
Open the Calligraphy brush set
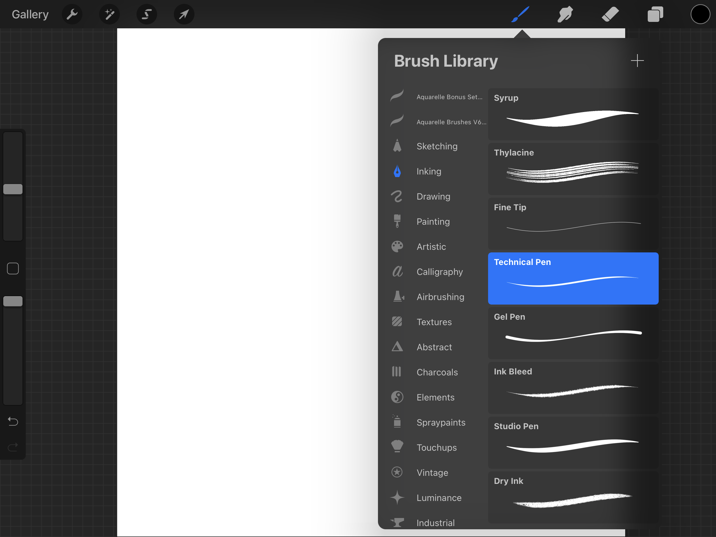point(439,272)
